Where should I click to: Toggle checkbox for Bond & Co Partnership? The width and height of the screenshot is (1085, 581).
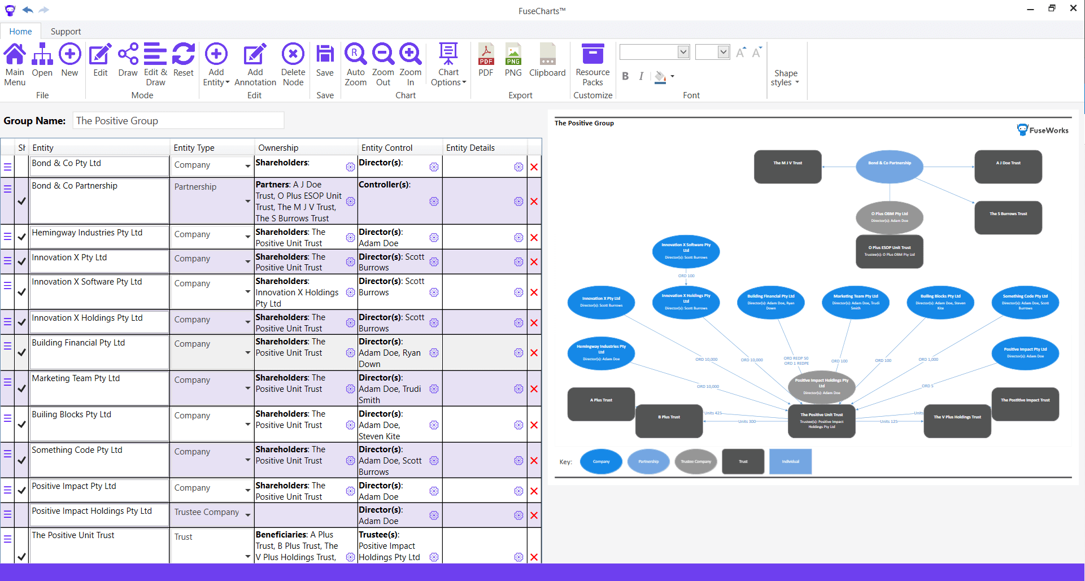pyautogui.click(x=21, y=201)
